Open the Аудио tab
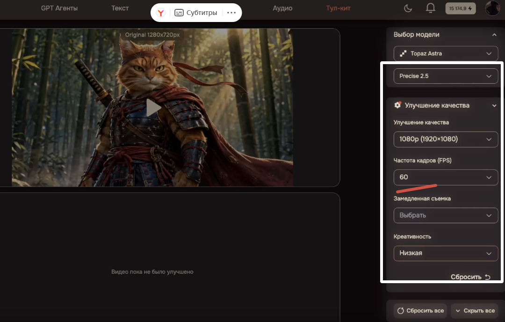This screenshot has height=322, width=505. click(x=282, y=8)
